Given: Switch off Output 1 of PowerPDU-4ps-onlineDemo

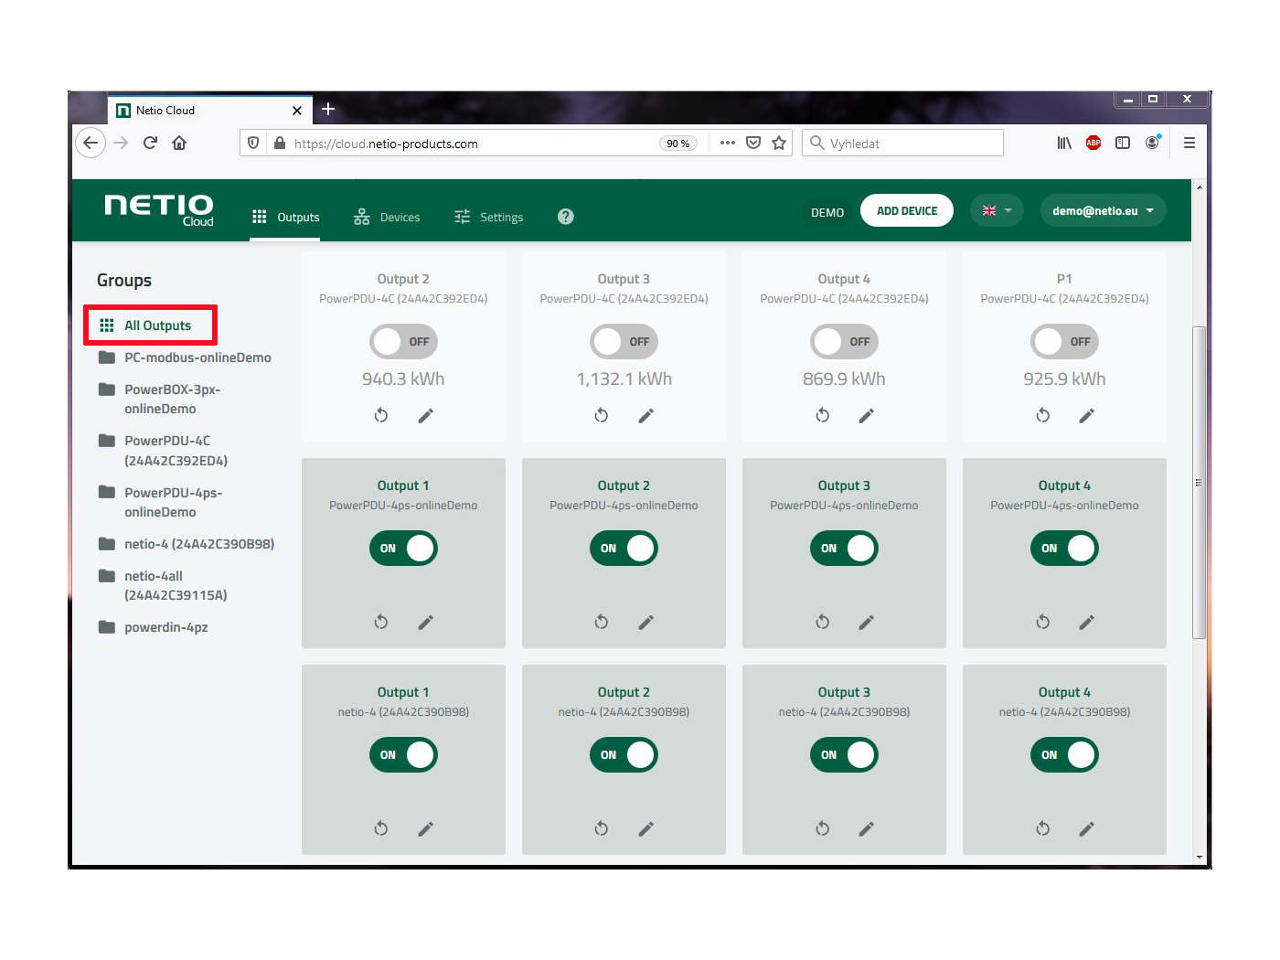Looking at the screenshot, I should click(404, 549).
